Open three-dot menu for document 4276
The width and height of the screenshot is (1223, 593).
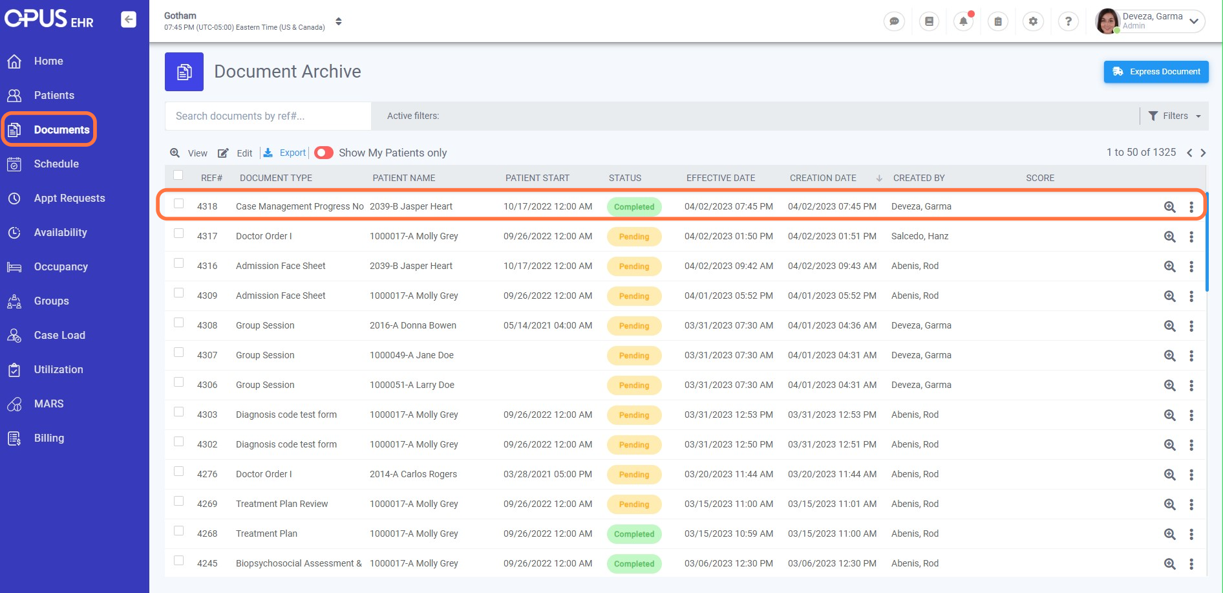tap(1191, 475)
